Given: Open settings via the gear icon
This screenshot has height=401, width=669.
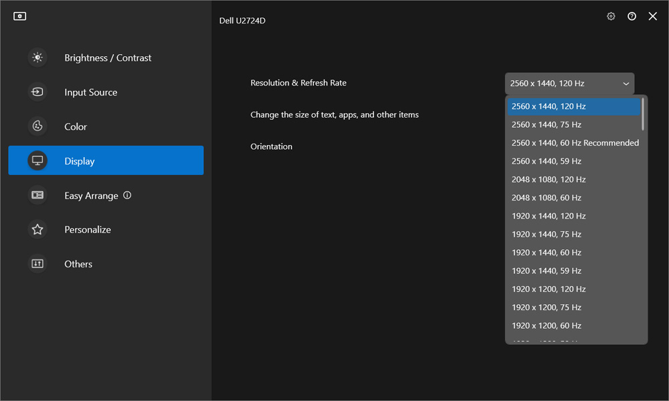Looking at the screenshot, I should (611, 16).
